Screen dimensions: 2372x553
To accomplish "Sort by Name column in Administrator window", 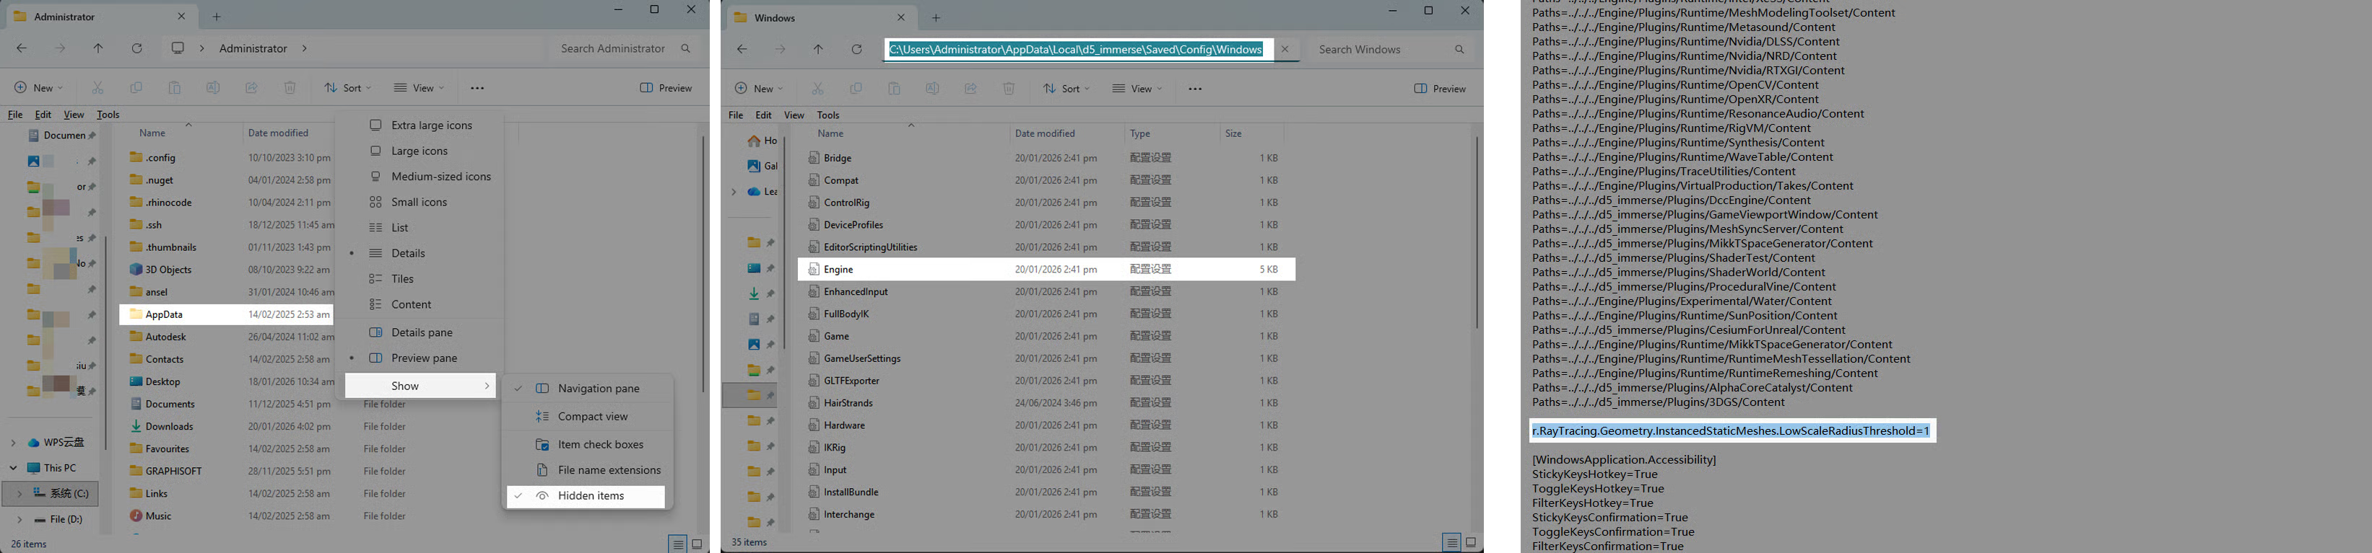I will [152, 133].
